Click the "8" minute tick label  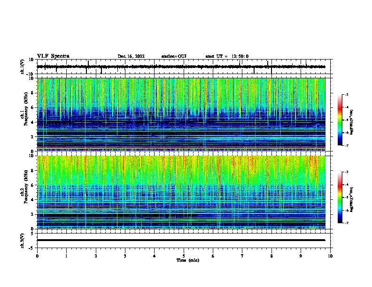tap(271, 256)
